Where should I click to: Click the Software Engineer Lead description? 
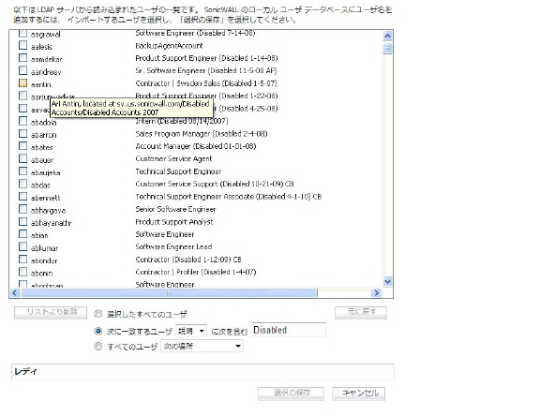[173, 246]
